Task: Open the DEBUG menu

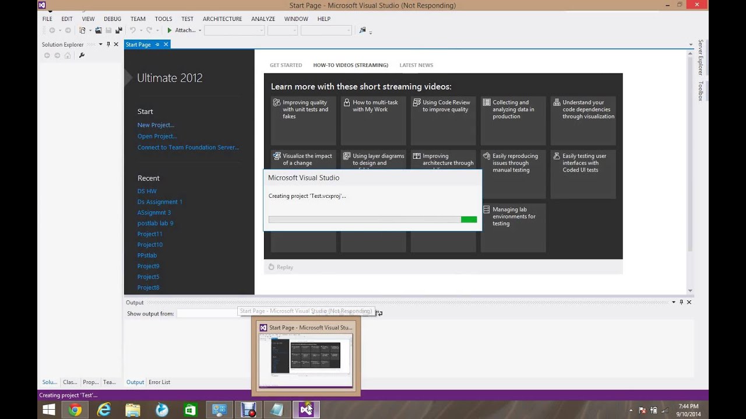Action: pyautogui.click(x=112, y=19)
